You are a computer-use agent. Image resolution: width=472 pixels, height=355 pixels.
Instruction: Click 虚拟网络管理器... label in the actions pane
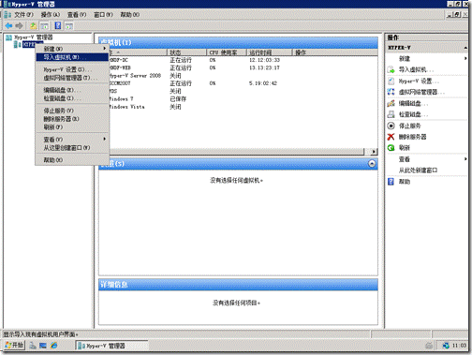(x=421, y=92)
